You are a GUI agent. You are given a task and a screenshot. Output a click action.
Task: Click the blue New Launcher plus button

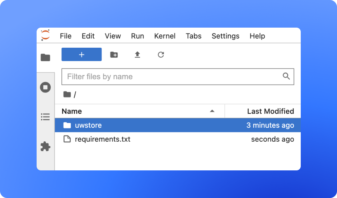coord(81,55)
